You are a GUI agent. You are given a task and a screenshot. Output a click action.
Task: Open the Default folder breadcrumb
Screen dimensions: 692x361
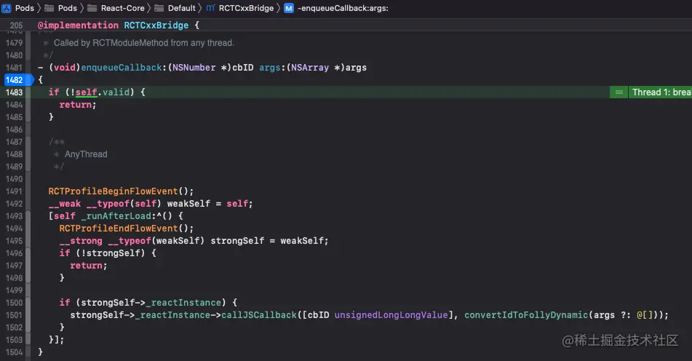[x=175, y=8]
